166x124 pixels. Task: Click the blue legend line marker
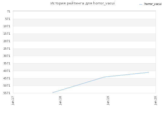click(x=141, y=4)
